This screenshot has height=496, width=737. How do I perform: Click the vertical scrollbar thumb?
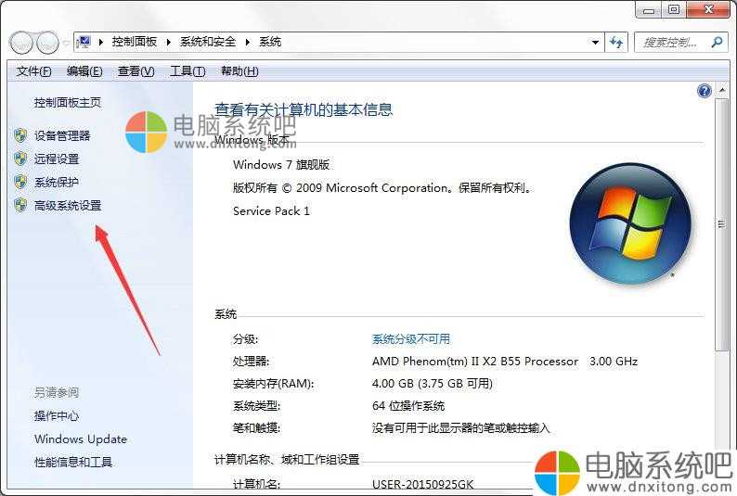pos(721,224)
